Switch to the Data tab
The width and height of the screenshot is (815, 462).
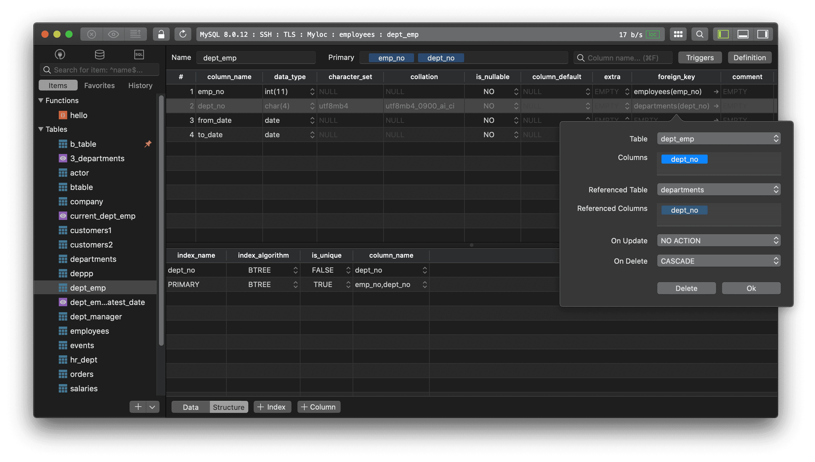tap(190, 407)
